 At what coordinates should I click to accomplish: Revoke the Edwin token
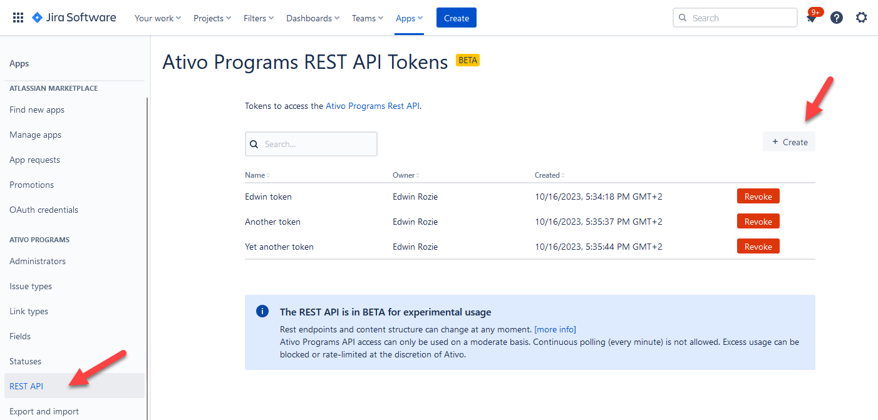[x=758, y=197]
